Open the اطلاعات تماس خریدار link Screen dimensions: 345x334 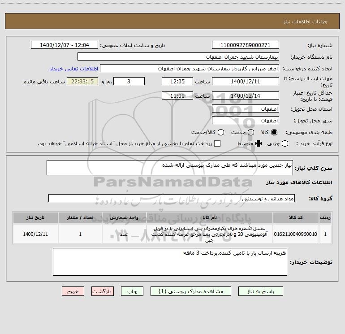tap(74, 69)
